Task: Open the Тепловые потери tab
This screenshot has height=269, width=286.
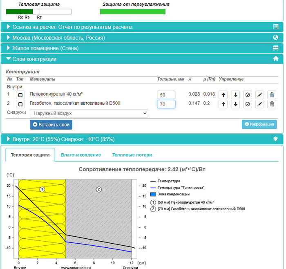Action: pos(132,155)
